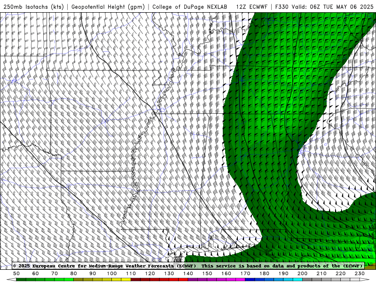Click the 170 label on the color scale

point(245,274)
